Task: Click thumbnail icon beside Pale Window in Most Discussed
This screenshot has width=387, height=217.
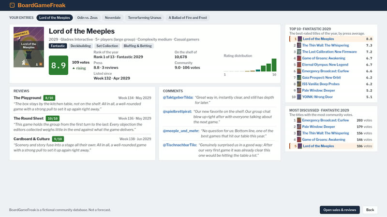Action: click(299, 127)
